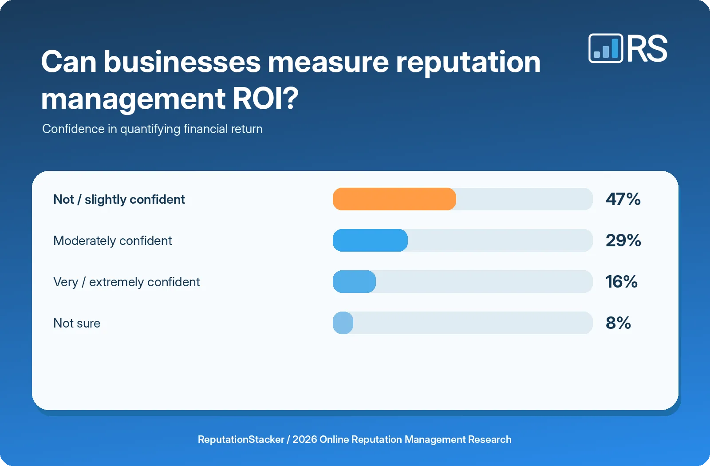Click the 8% value
The height and width of the screenshot is (466, 710).
tap(618, 323)
